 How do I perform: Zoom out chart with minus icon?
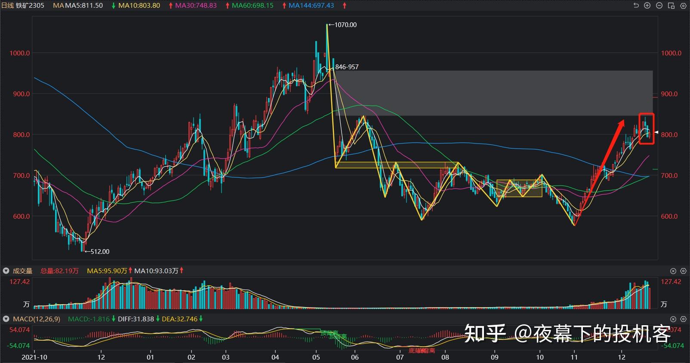click(659, 6)
